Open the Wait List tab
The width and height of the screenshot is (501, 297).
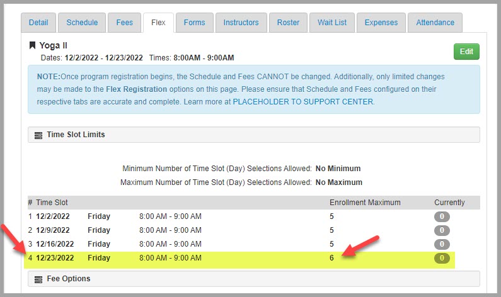pos(332,23)
